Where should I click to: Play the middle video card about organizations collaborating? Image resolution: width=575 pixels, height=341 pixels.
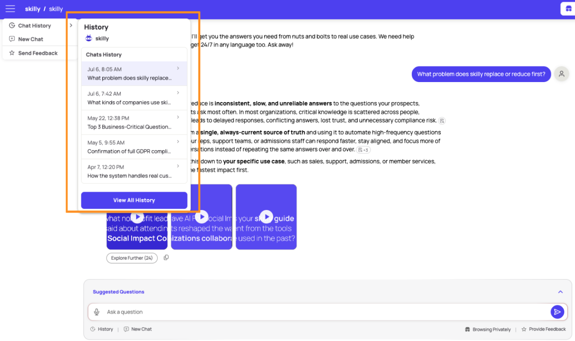point(202,217)
